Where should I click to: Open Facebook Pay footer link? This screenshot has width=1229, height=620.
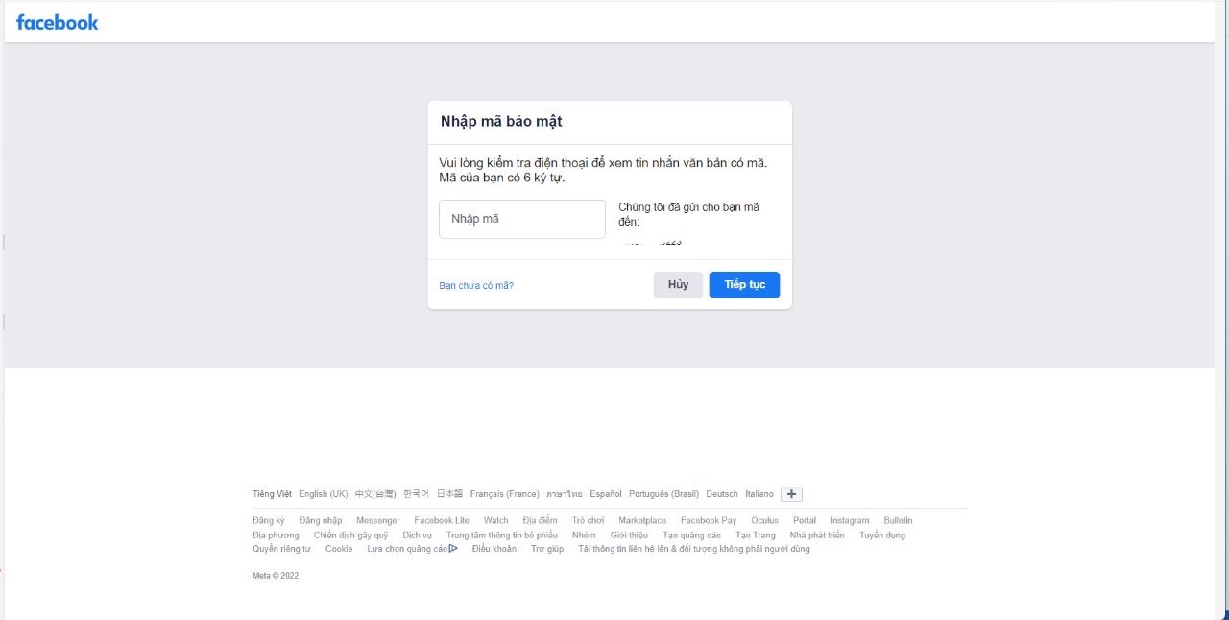tap(709, 520)
